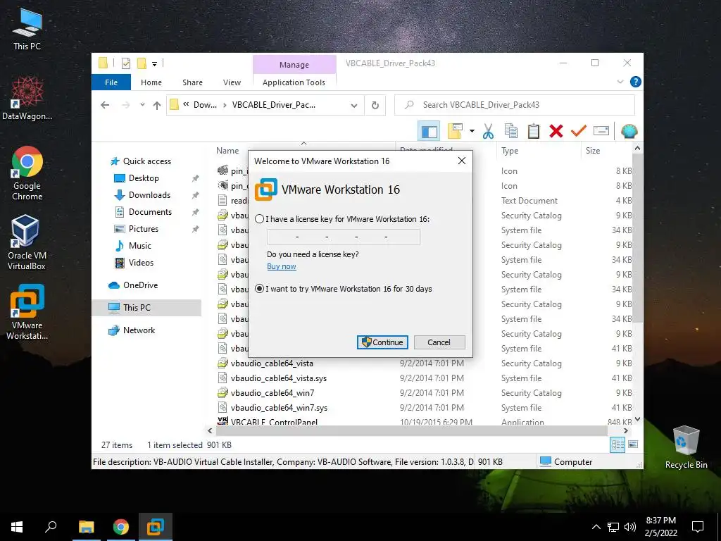
Task: Click the Copy icon in toolbar
Action: coord(511,131)
